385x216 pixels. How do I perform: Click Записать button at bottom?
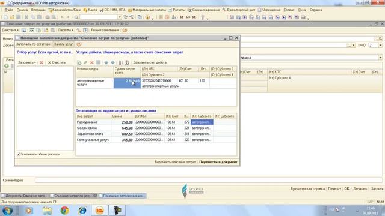360,189
